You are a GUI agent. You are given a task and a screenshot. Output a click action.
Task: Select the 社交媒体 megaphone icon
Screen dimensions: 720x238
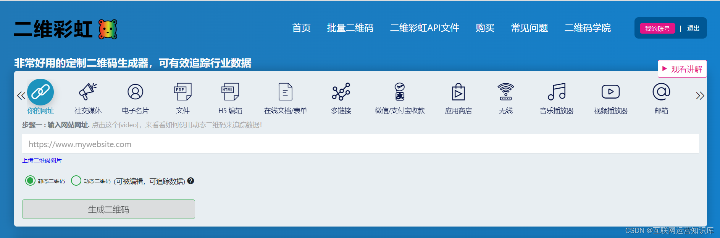[x=88, y=92]
